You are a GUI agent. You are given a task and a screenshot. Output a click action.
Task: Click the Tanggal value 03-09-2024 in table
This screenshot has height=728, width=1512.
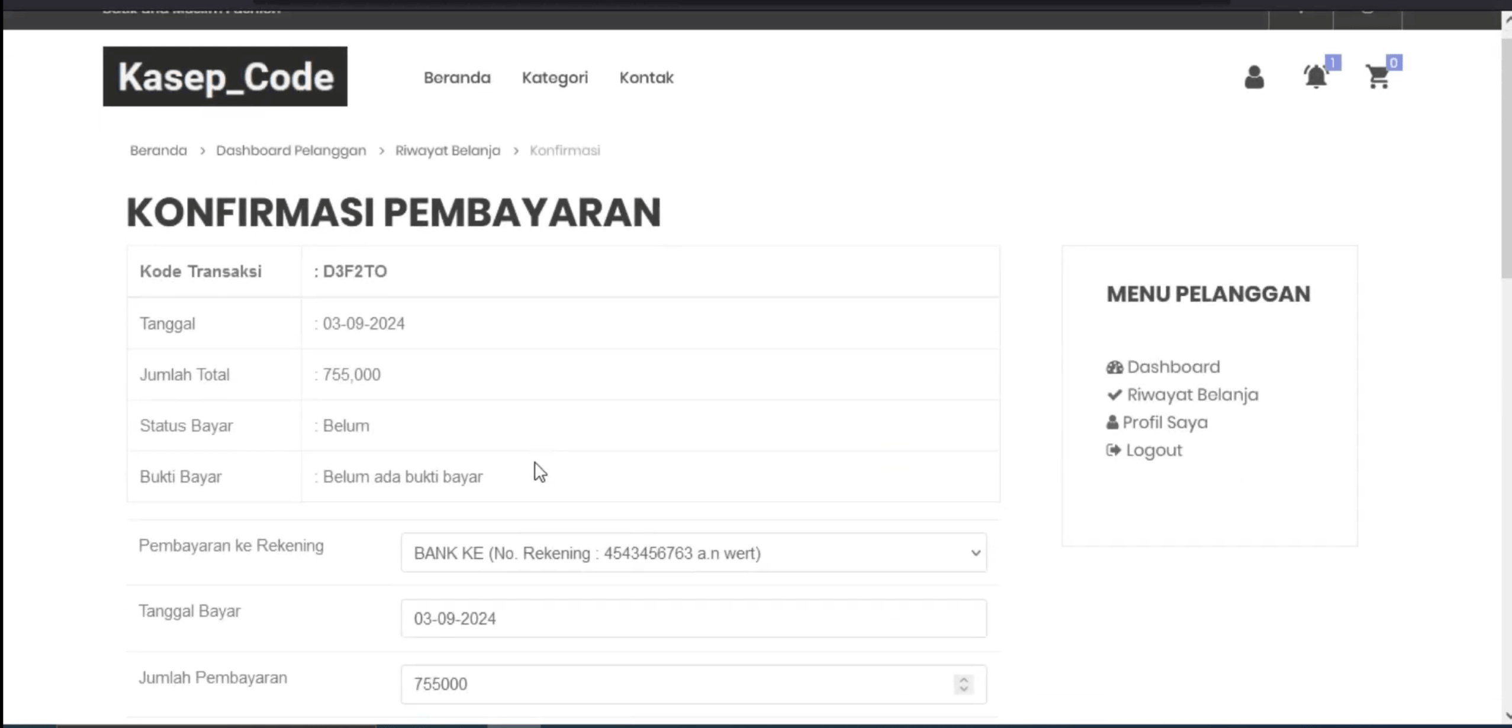363,323
